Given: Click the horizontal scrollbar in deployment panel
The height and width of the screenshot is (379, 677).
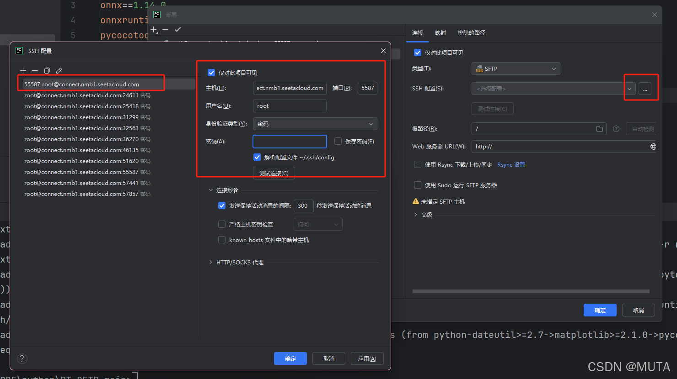Looking at the screenshot, I should (x=531, y=291).
